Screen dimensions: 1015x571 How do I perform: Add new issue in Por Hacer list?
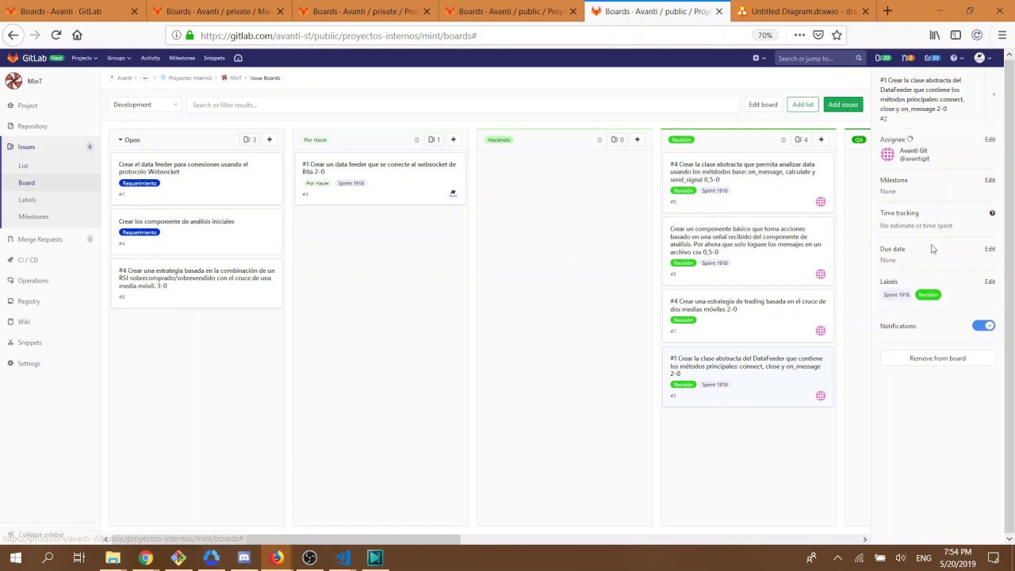[x=454, y=140]
